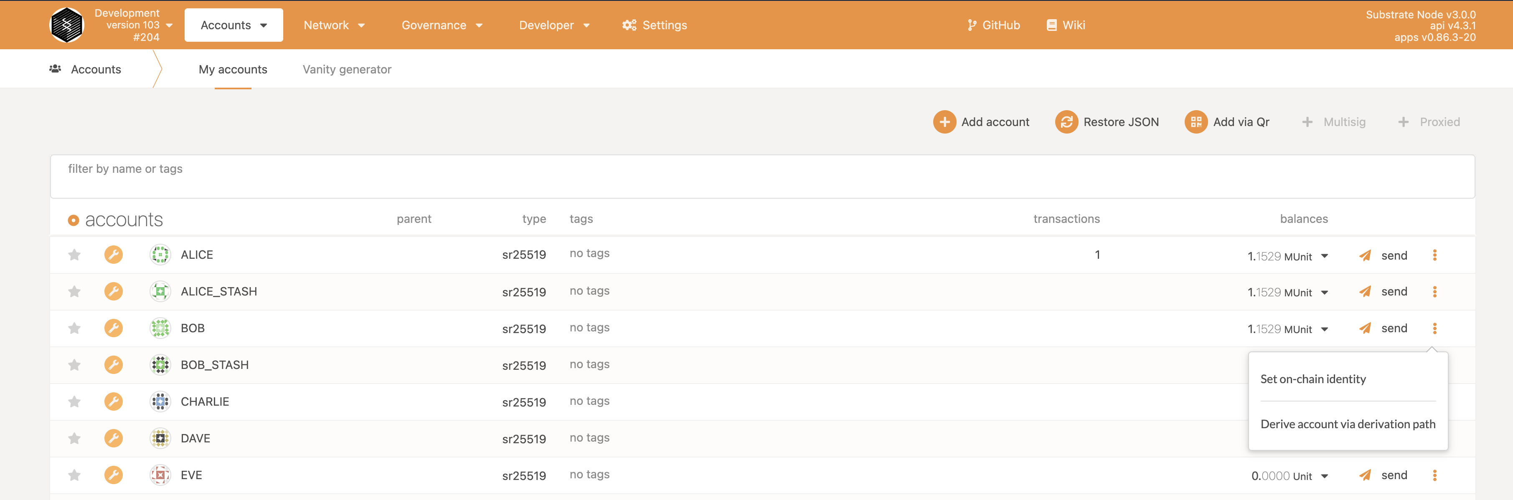Open the Network dropdown menu

(x=334, y=25)
